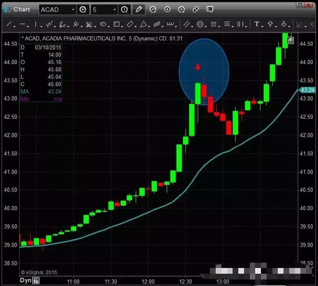Viewport: 318px width, 286px height.
Task: Select the zigzag wave tool
Action: coord(49,25)
